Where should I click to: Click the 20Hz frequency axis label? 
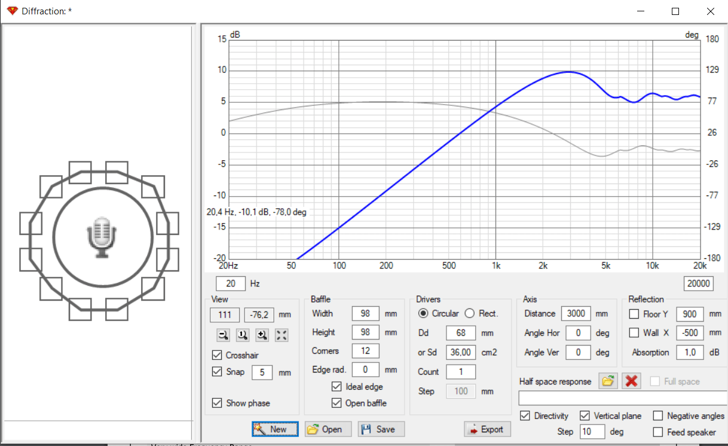click(228, 265)
